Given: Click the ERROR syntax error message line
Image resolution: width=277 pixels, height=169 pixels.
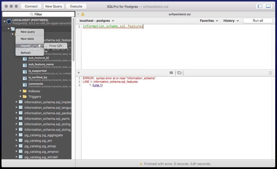Looking at the screenshot, I should (119, 78).
